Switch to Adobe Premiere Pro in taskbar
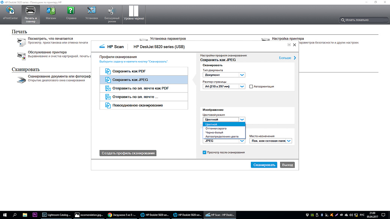Viewport: 390px width, 219px height. tap(35, 215)
